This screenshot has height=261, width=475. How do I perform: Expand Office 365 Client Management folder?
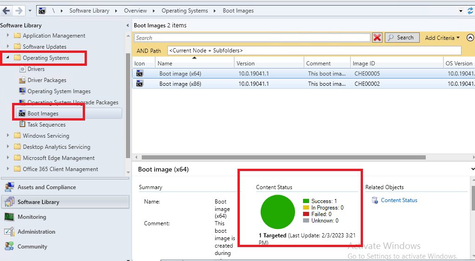[8, 169]
